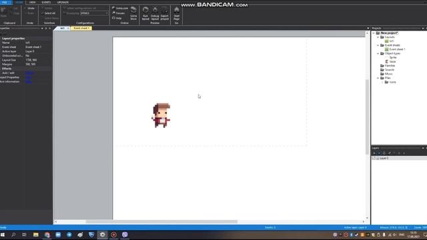
Task: Select the player sprite on the layout
Action: tap(161, 115)
